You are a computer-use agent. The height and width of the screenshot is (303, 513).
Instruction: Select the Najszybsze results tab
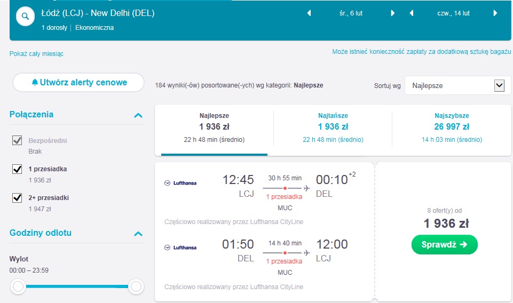[452, 130]
